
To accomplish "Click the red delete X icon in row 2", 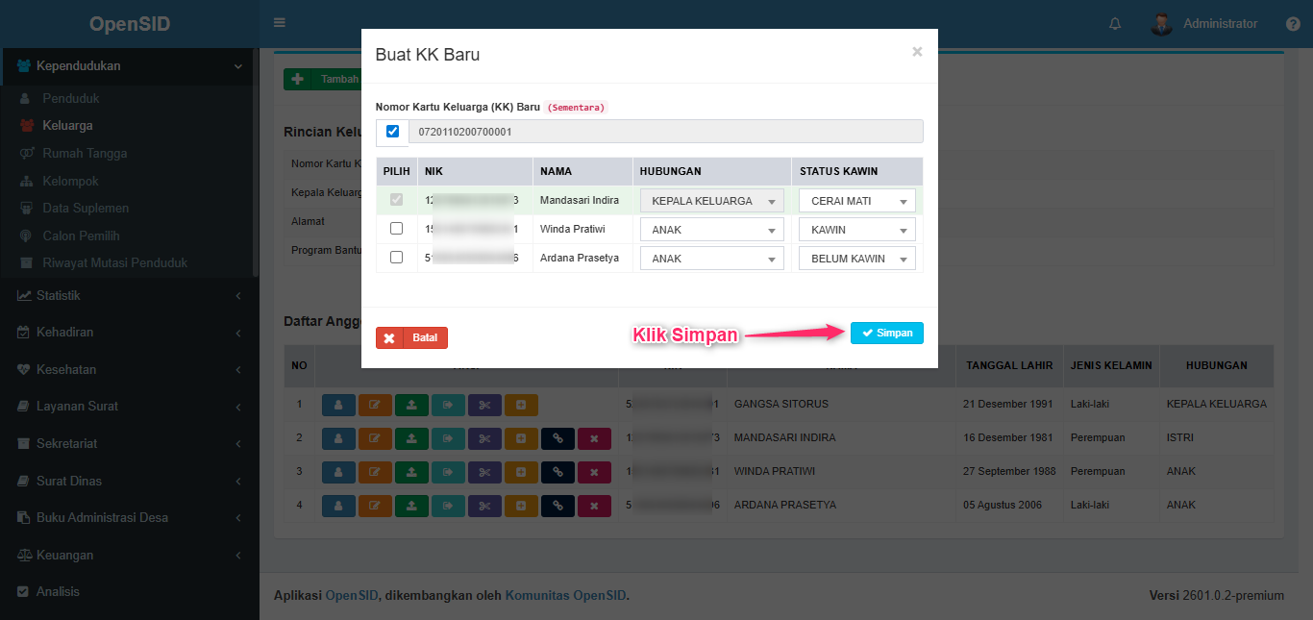I will [594, 438].
